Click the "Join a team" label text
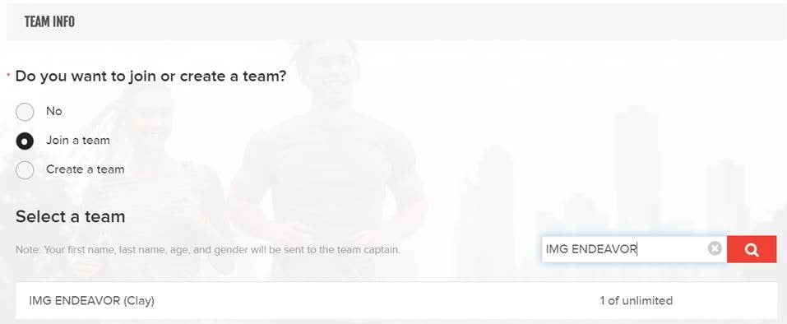The image size is (787, 324). pos(78,141)
